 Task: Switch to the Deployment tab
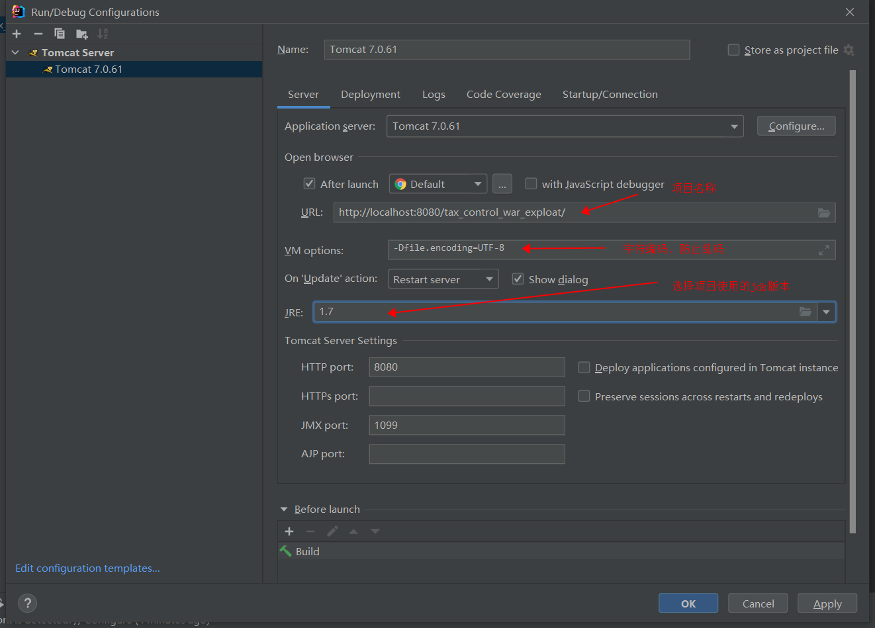(x=371, y=95)
